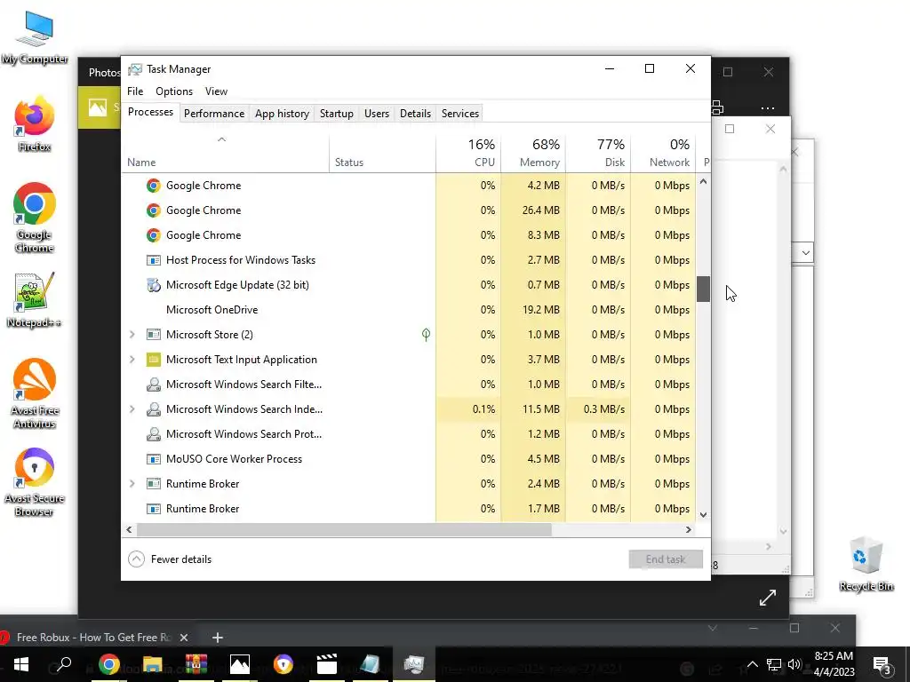This screenshot has height=682, width=910.
Task: Click the Status column header
Action: (382, 154)
